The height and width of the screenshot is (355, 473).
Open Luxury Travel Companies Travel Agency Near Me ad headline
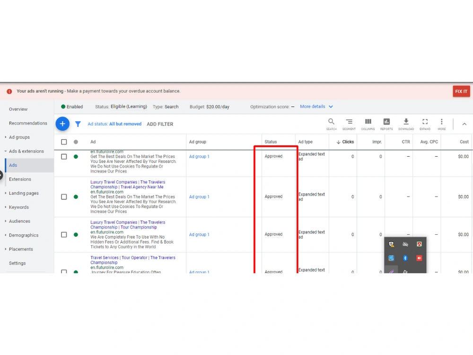point(128,185)
